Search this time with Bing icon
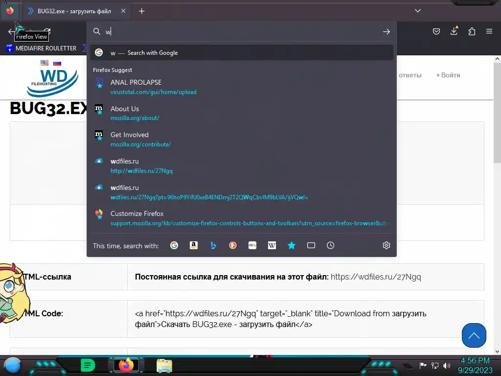This screenshot has width=501, height=376. pyautogui.click(x=213, y=245)
